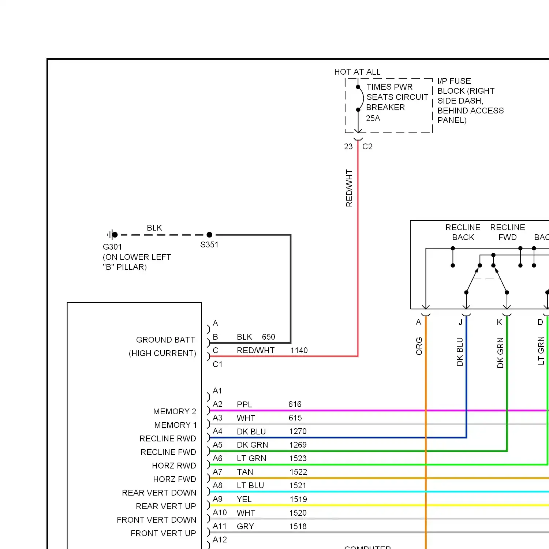Click the "GRY" wire color label
This screenshot has height=549, width=549.
click(245, 526)
